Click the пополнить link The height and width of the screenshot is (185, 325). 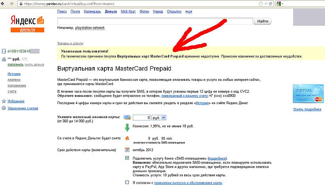tap(15, 64)
